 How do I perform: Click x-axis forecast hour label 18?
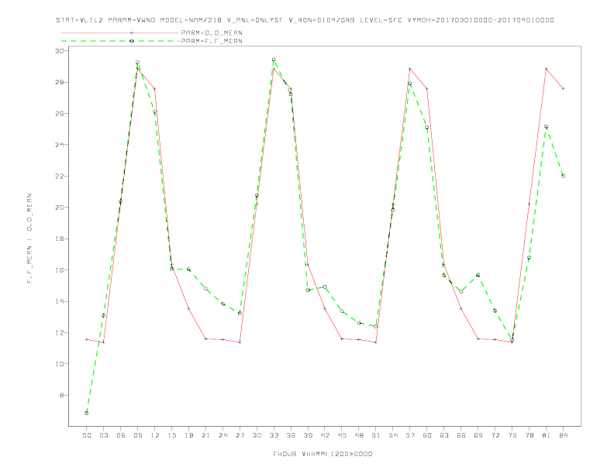pyautogui.click(x=188, y=435)
